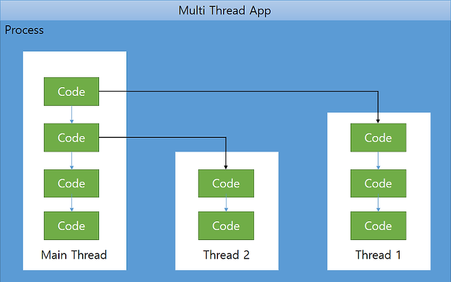Click the "Process" label
This screenshot has width=451, height=282.
point(24,30)
